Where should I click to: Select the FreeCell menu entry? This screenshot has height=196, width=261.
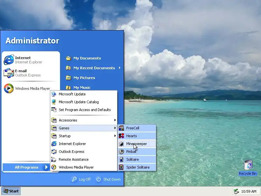[137, 128]
